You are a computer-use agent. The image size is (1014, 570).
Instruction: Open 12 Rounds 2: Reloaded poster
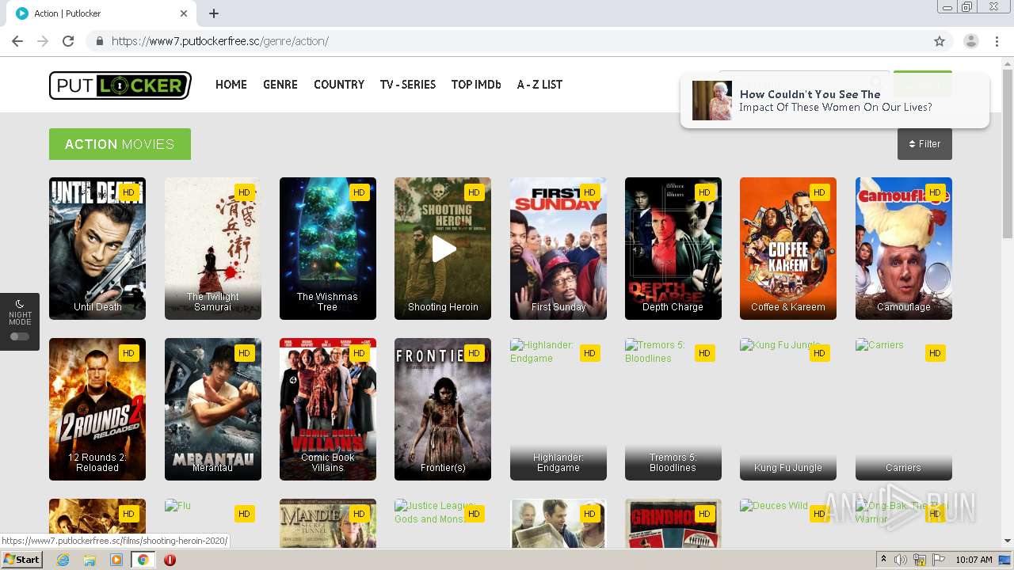click(x=97, y=409)
